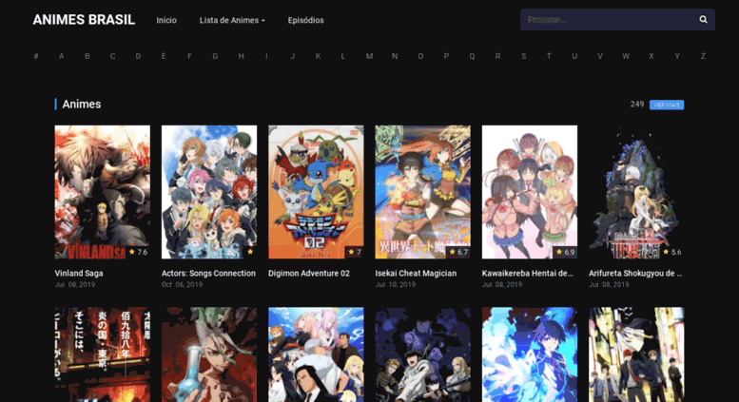Filter animes by letter J
Image resolution: width=739 pixels, height=402 pixels.
pyautogui.click(x=293, y=56)
